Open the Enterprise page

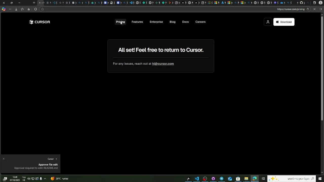pyautogui.click(x=156, y=22)
